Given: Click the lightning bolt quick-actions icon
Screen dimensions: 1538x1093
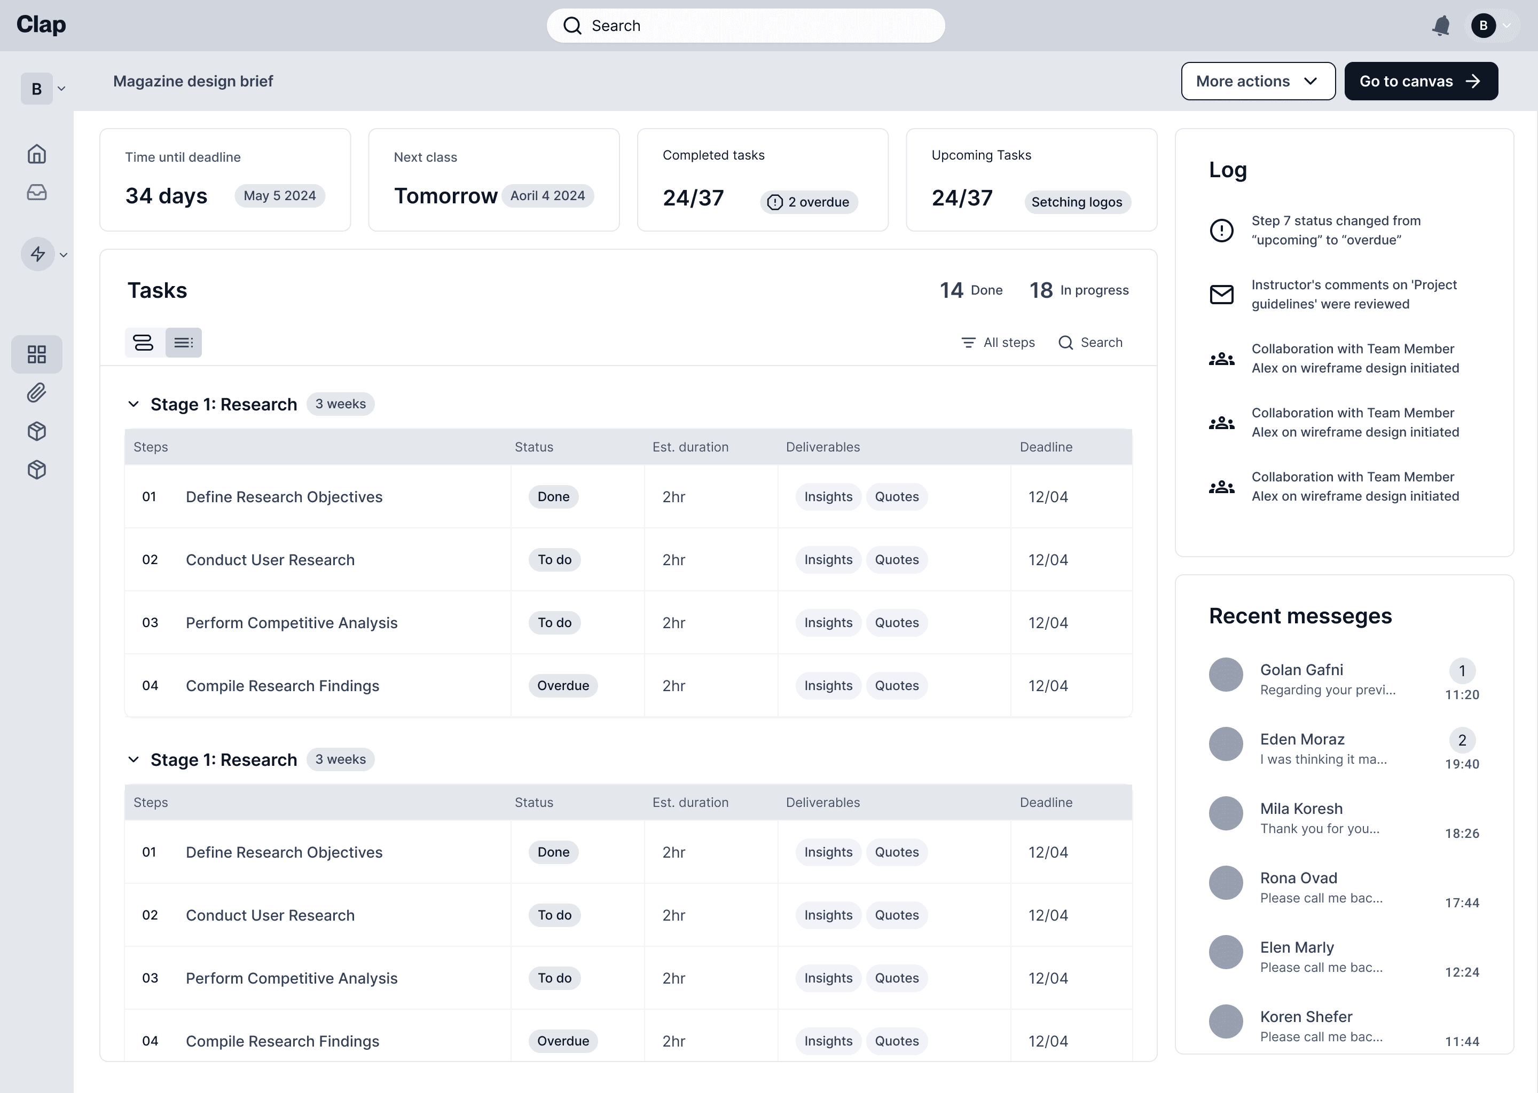Looking at the screenshot, I should coord(38,255).
